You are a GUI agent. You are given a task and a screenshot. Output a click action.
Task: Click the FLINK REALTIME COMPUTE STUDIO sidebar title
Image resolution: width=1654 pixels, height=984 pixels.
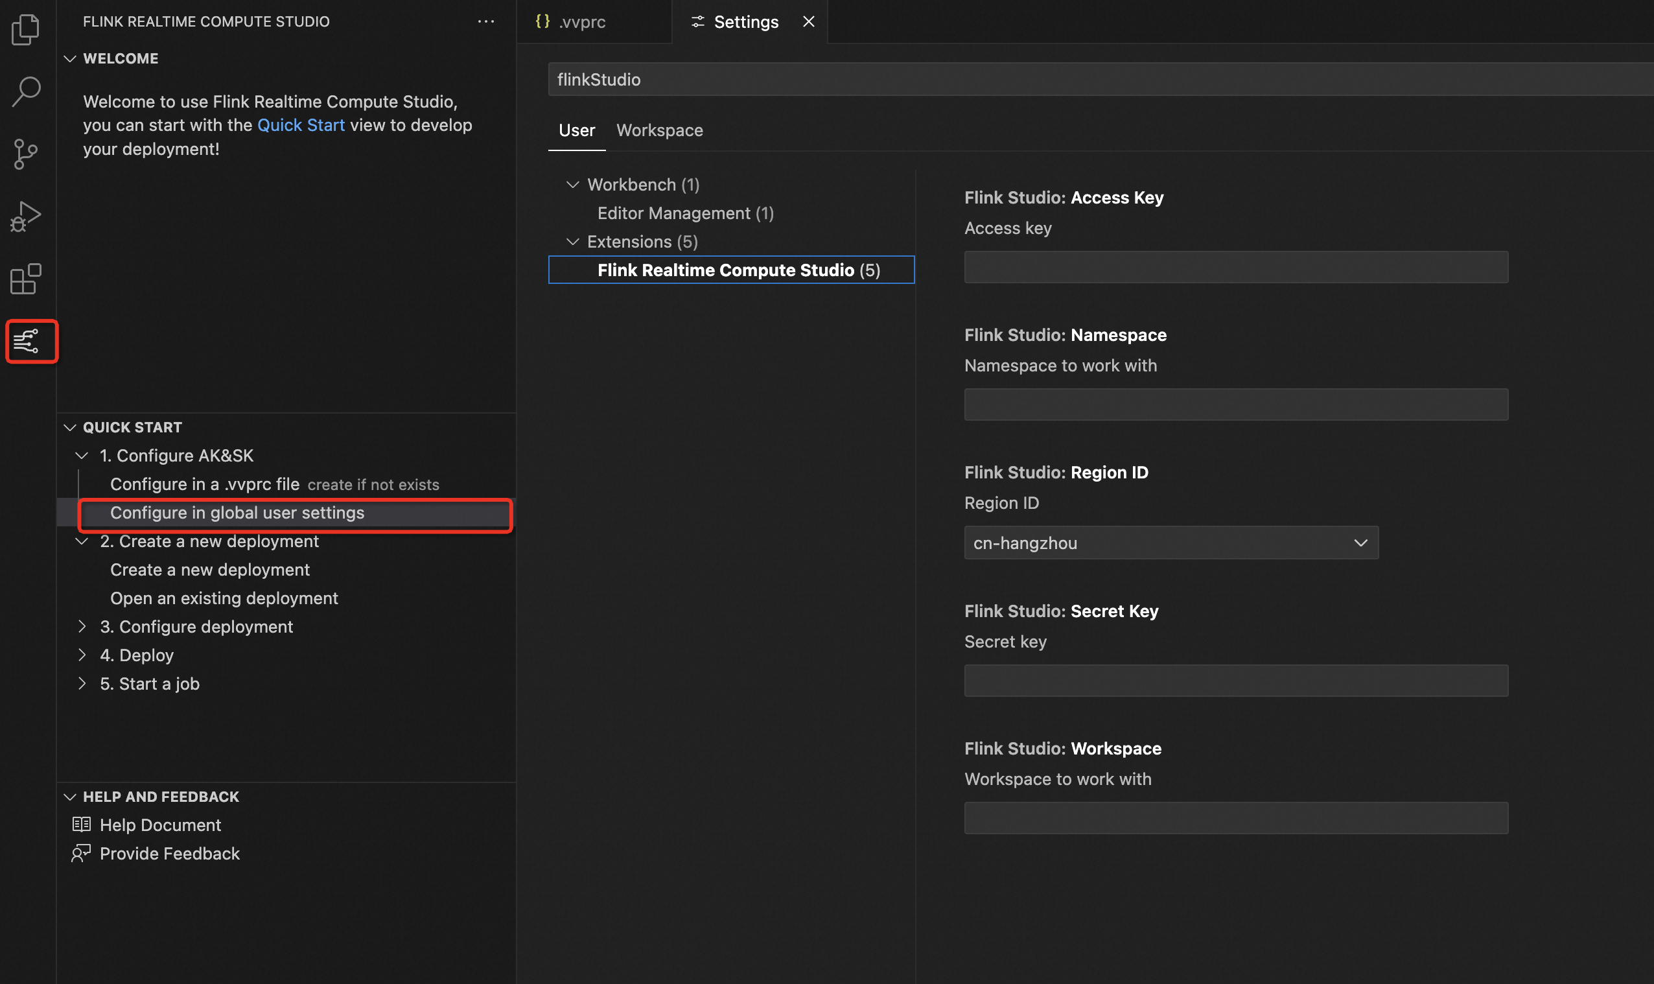(x=206, y=21)
